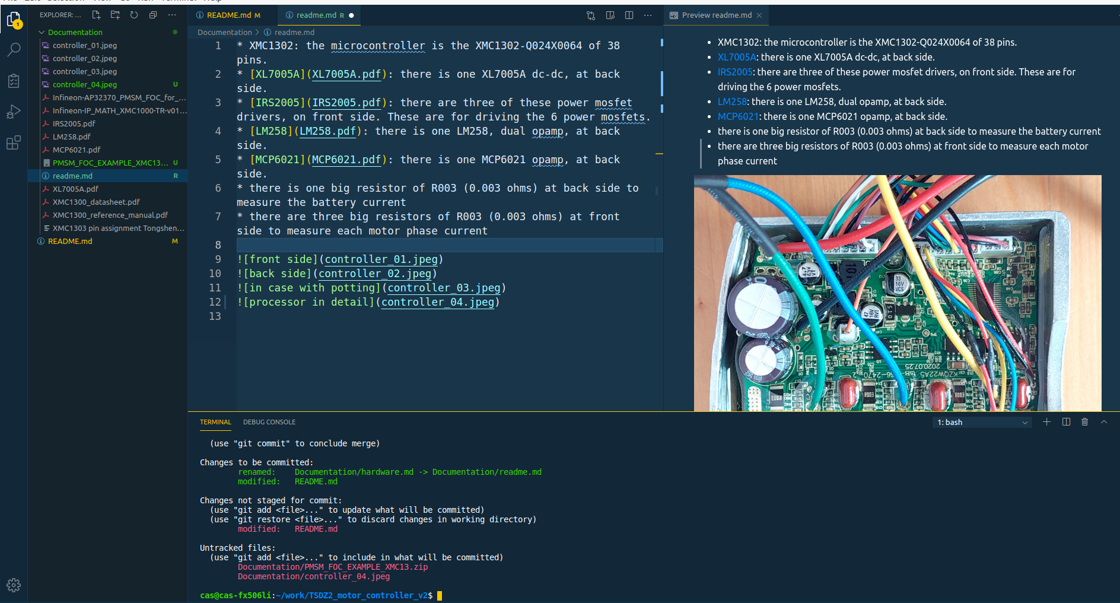Create a new file from the Explorer header
Screen dimensions: 1120x603
click(x=96, y=15)
